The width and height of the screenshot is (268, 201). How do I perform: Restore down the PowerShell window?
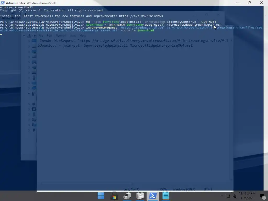[249, 3]
